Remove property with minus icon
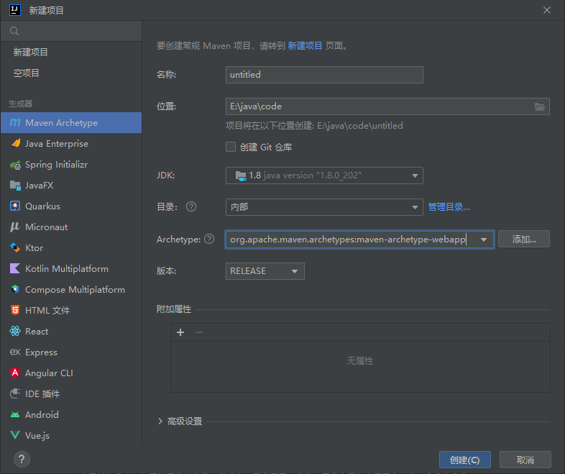Screen dimensions: 565x474 coord(199,332)
